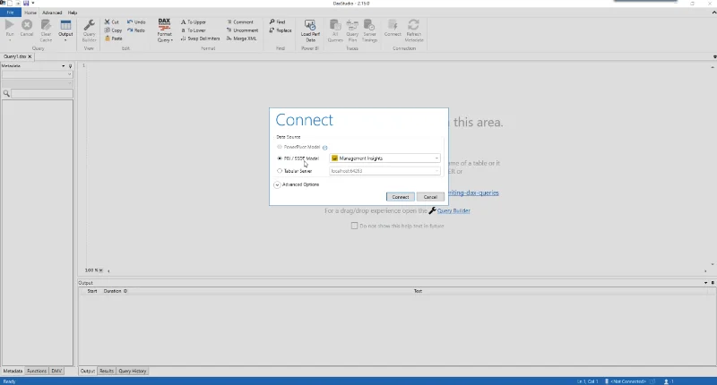Image resolution: width=717 pixels, height=385 pixels.
Task: Click the Comment icon in Format group
Action: tap(229, 21)
